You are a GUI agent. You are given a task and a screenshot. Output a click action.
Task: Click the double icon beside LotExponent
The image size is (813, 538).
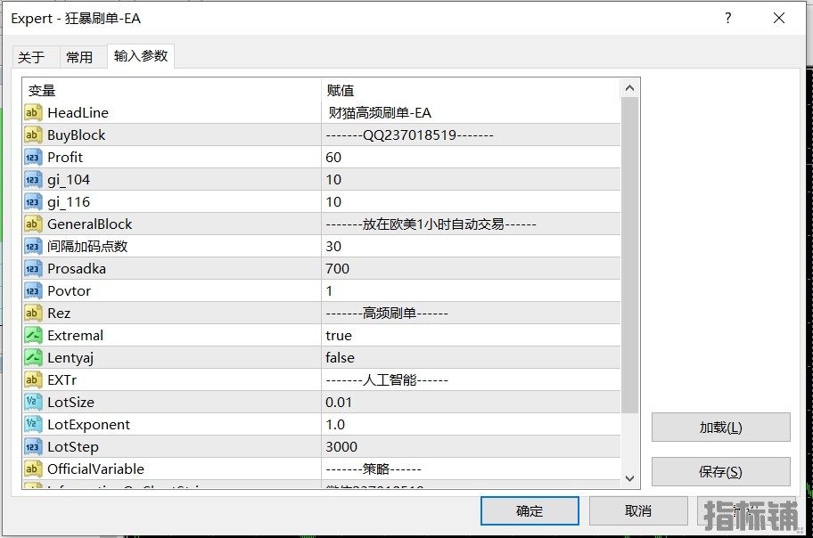33,425
